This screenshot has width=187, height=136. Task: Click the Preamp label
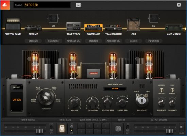coord(33,34)
